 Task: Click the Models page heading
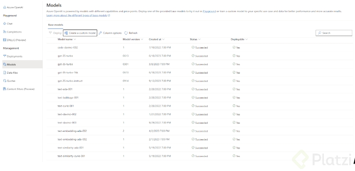point(54,5)
